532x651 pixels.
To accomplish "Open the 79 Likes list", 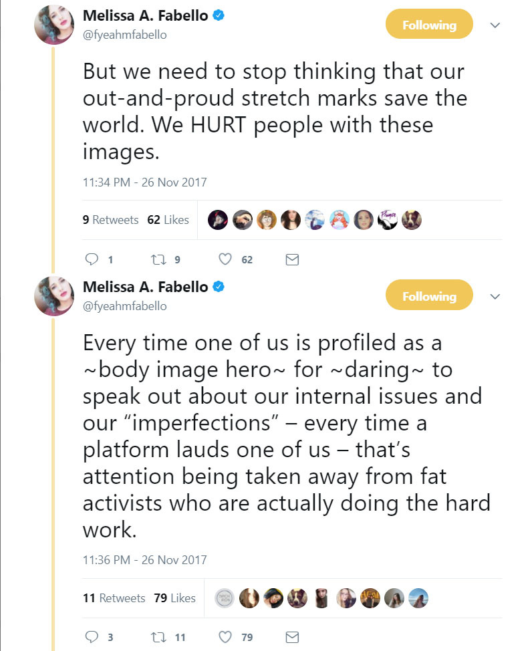I will (x=174, y=598).
